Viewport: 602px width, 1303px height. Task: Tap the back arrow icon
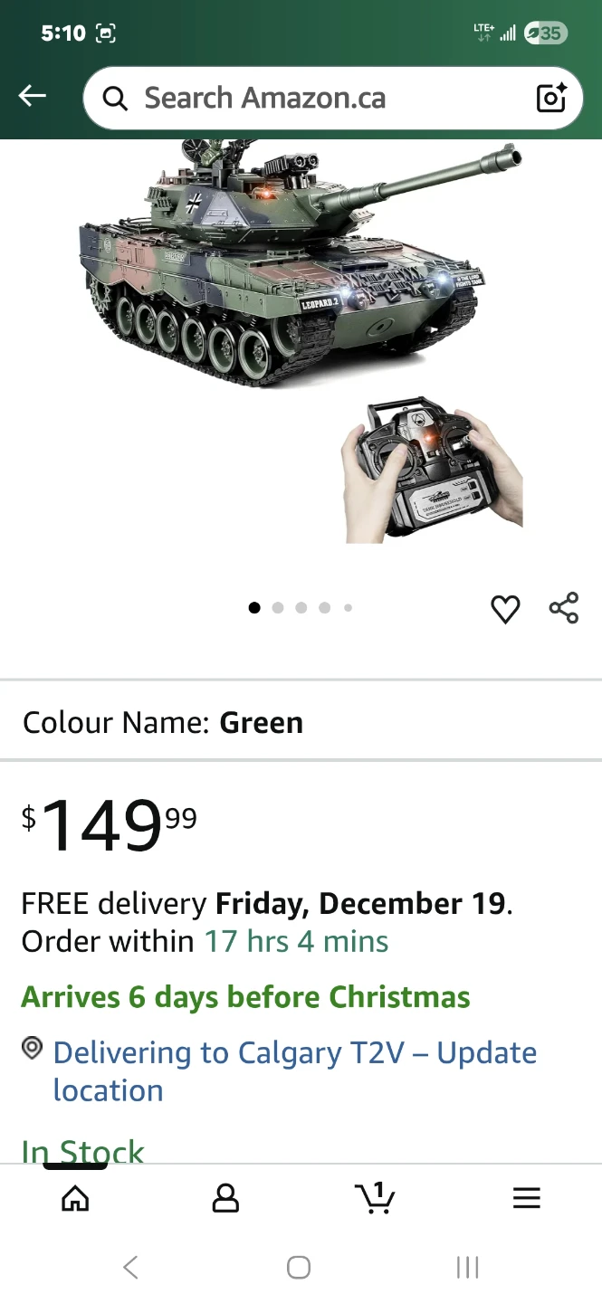tap(33, 96)
